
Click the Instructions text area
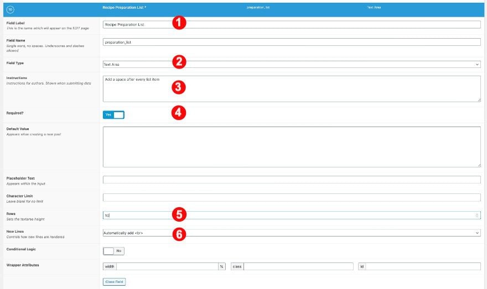coord(292,88)
